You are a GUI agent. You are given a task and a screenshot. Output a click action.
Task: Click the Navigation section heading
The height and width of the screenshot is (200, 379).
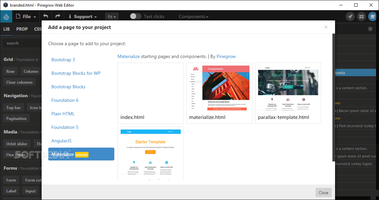pos(16,96)
